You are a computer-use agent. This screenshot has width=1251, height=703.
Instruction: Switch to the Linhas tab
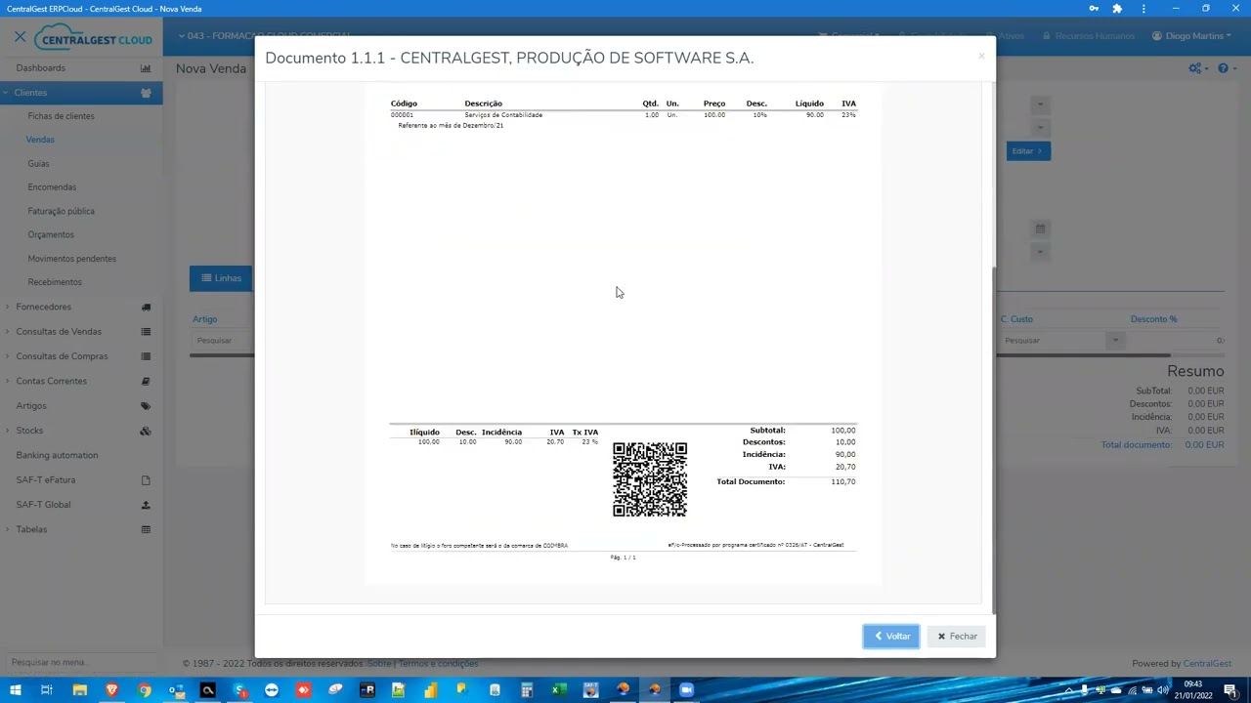click(x=221, y=278)
